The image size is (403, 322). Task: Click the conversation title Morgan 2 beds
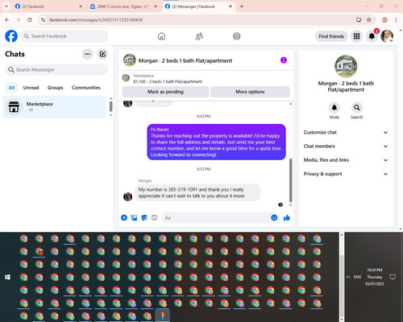click(185, 60)
